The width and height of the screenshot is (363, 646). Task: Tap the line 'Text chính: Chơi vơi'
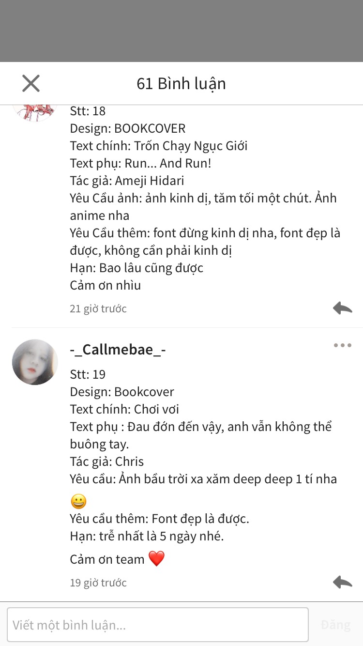[x=124, y=409]
